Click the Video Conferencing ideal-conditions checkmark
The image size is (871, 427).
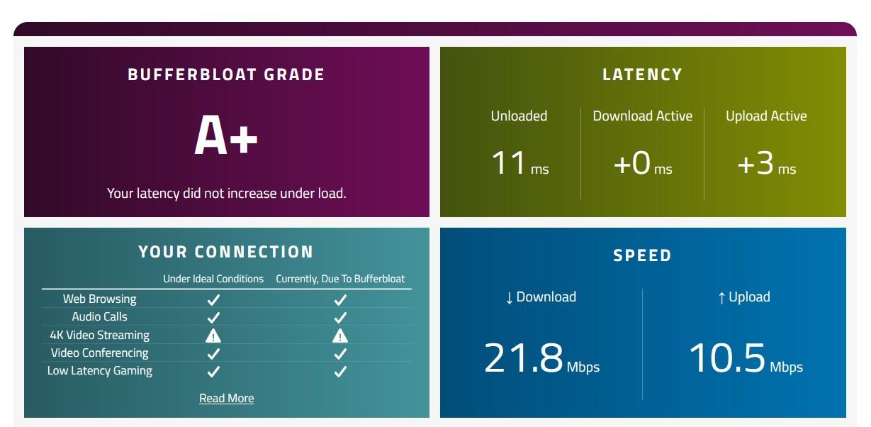click(x=213, y=353)
